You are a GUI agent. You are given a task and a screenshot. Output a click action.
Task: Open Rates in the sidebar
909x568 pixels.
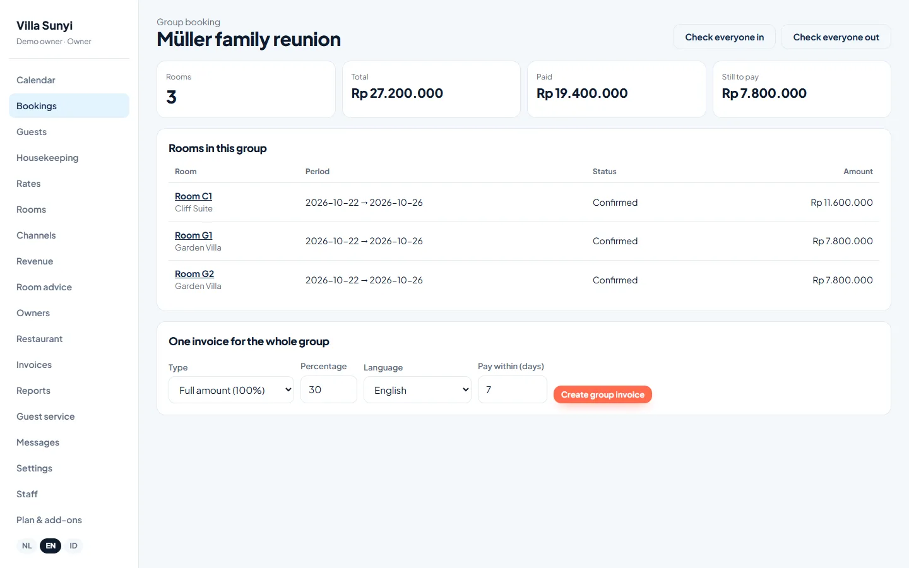[x=69, y=184]
